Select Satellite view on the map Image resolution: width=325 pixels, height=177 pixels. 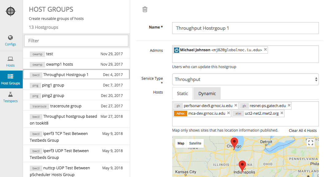click(195, 143)
